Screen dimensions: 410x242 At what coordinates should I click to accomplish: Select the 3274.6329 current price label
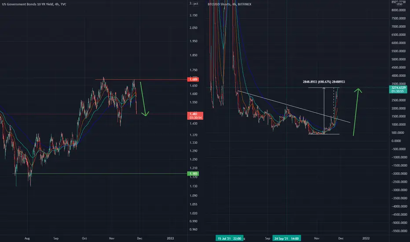[398, 89]
